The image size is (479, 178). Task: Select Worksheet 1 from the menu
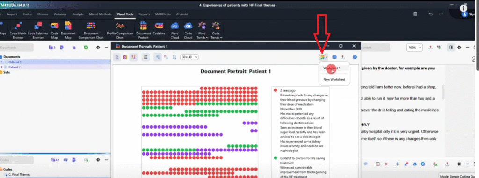pos(332,68)
